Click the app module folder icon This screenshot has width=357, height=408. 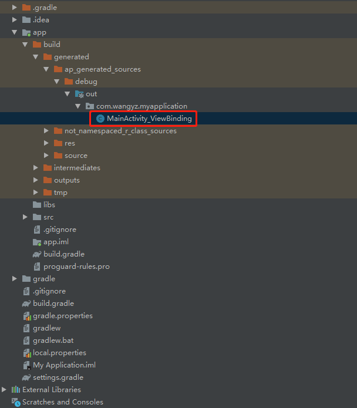click(x=26, y=32)
